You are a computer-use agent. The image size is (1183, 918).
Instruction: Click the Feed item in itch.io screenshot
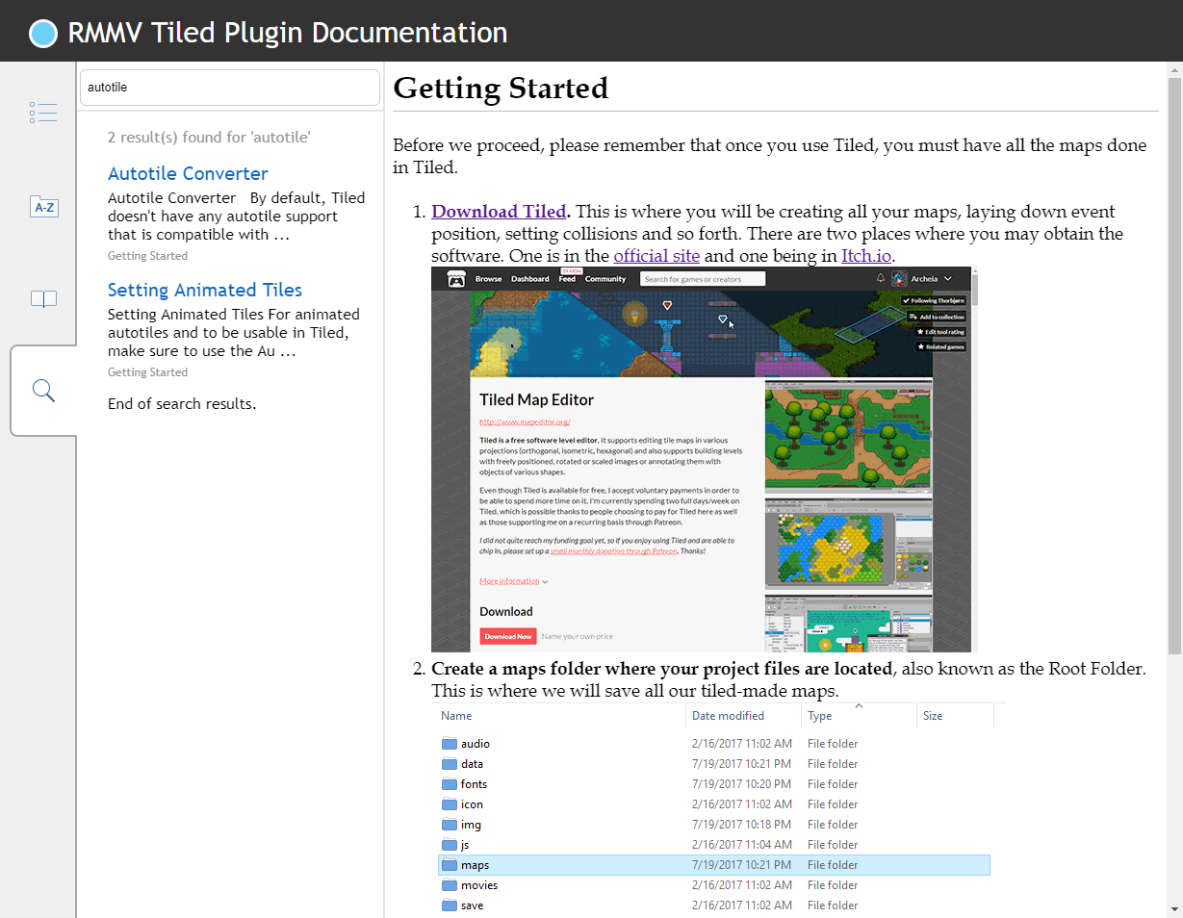[567, 279]
